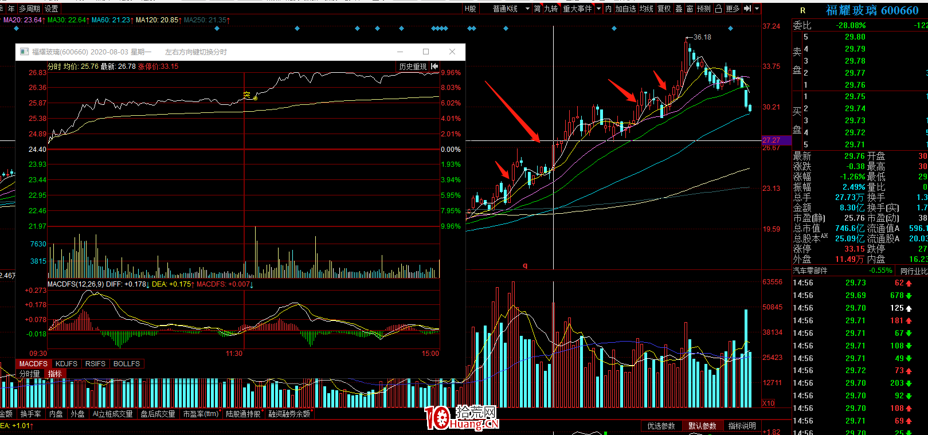Toggle the 复权 price adjustment
928x435 pixels.
click(664, 9)
